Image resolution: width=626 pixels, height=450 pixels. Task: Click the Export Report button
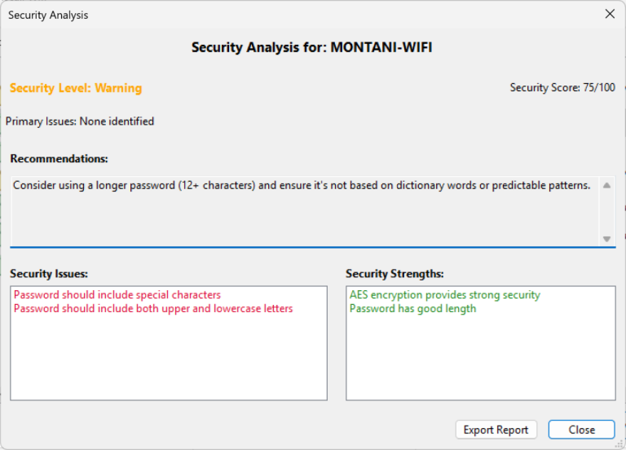(x=496, y=430)
